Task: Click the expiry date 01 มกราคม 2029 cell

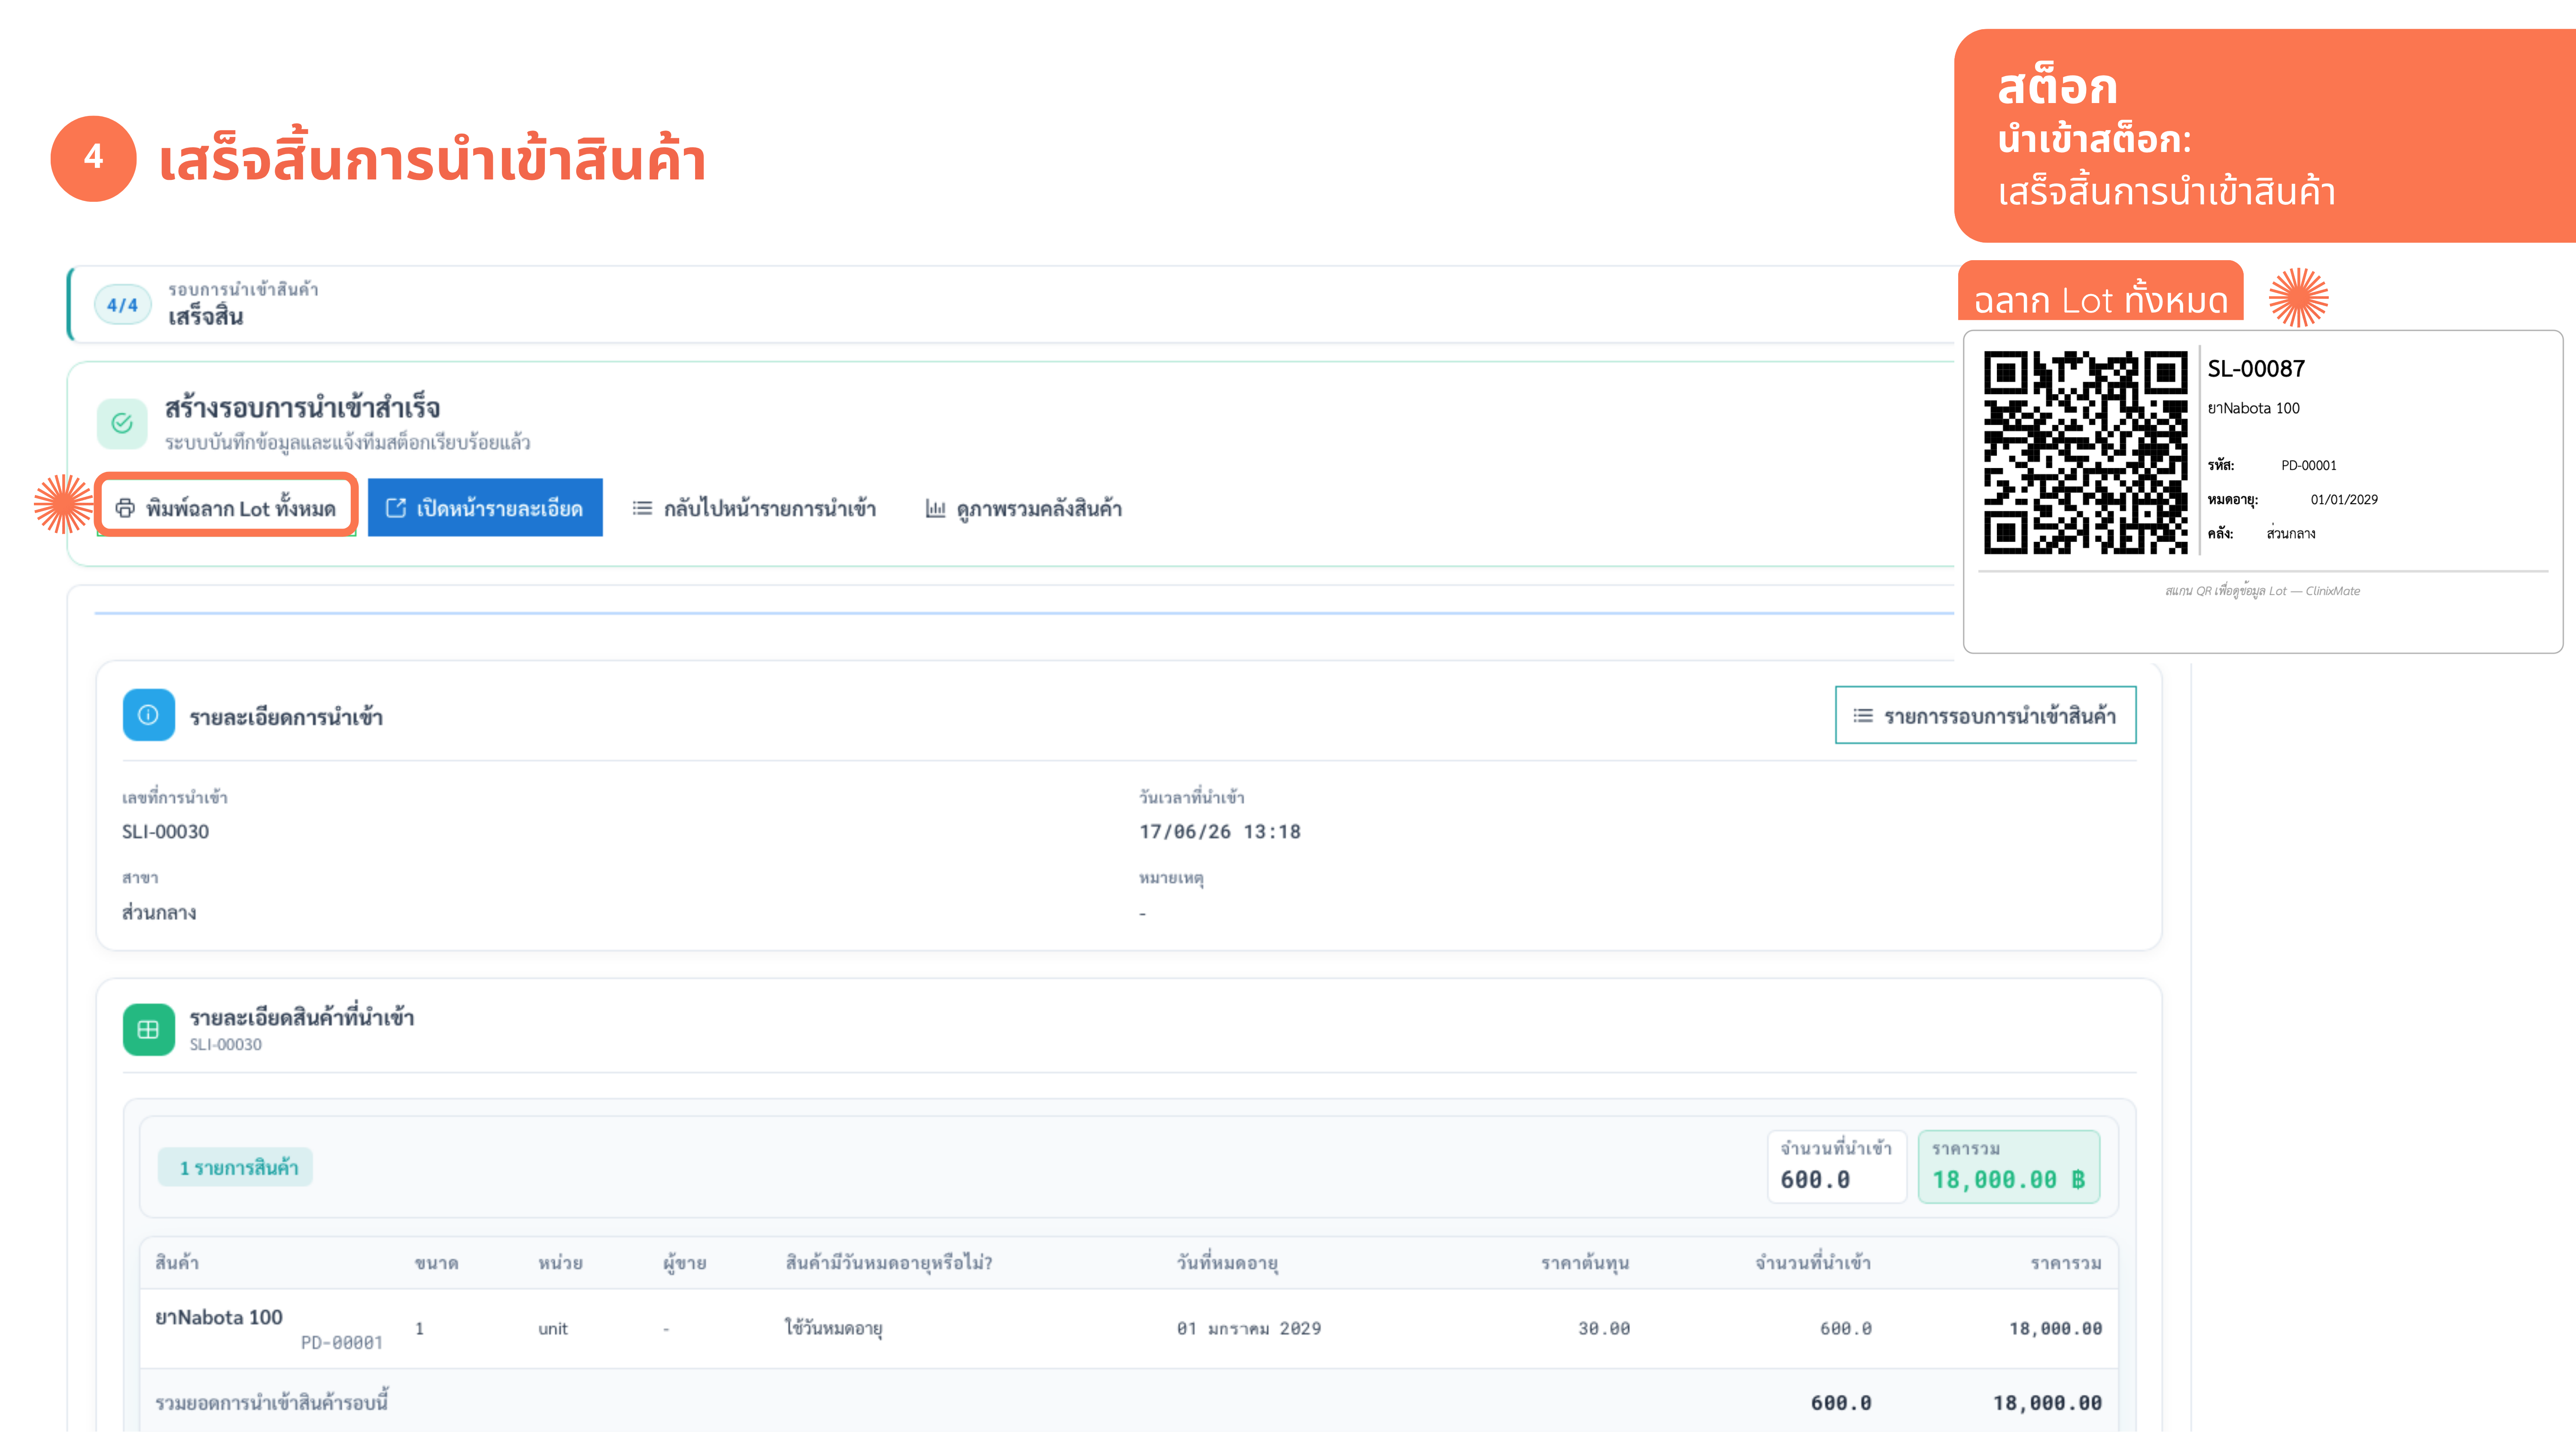Action: [1249, 1329]
